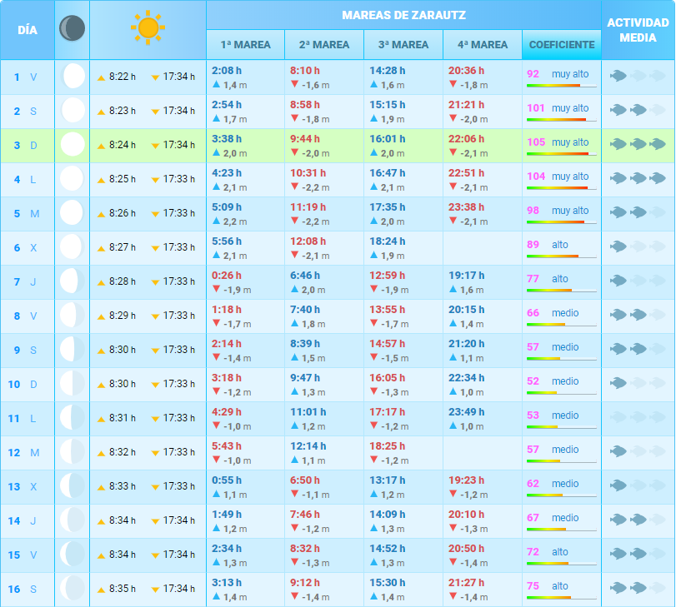Click tide time 20:10 h
The width and height of the screenshot is (676, 607).
point(467,515)
